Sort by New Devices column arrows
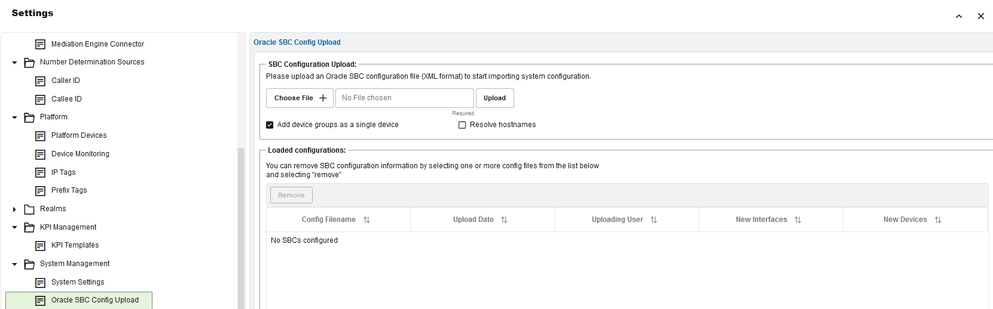993x309 pixels. point(938,220)
